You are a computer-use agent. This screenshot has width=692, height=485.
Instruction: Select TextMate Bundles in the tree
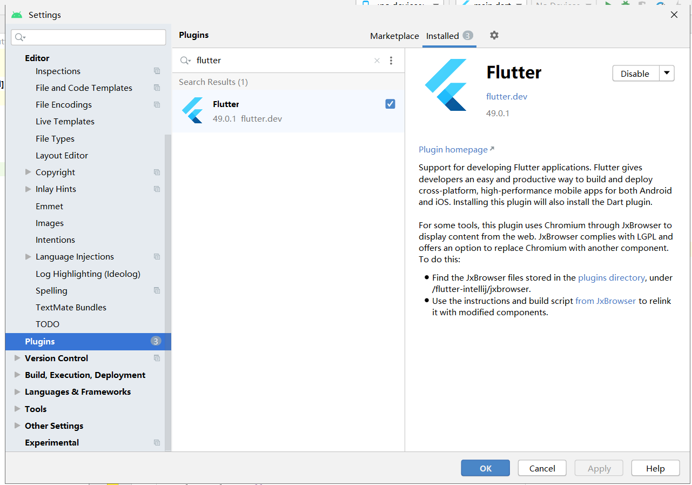[71, 307]
